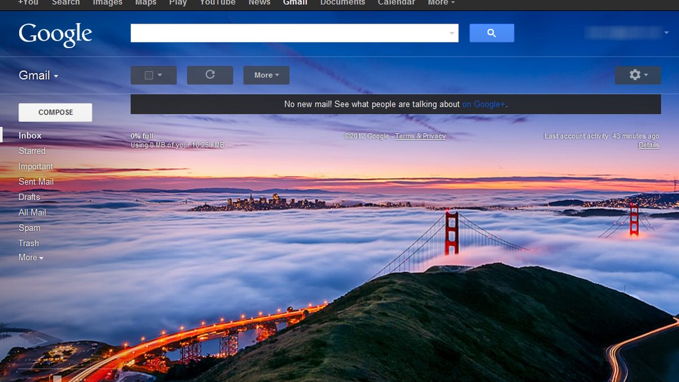679x382 pixels.
Task: Expand More labels in the sidebar
Action: 31,257
